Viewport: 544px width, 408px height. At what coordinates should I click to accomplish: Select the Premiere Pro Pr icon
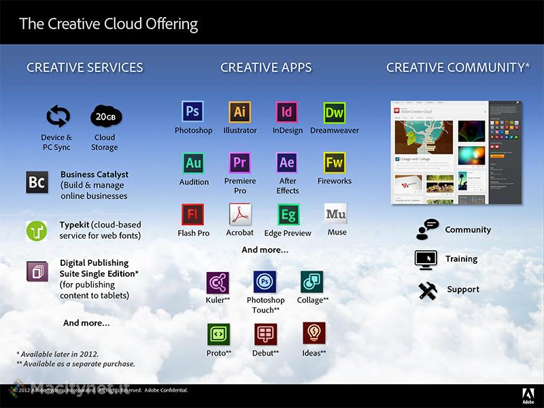[240, 163]
